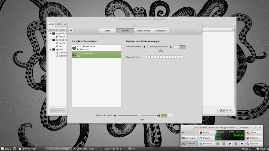Open the Sortie tab
269x151 pixels.
coord(108,31)
